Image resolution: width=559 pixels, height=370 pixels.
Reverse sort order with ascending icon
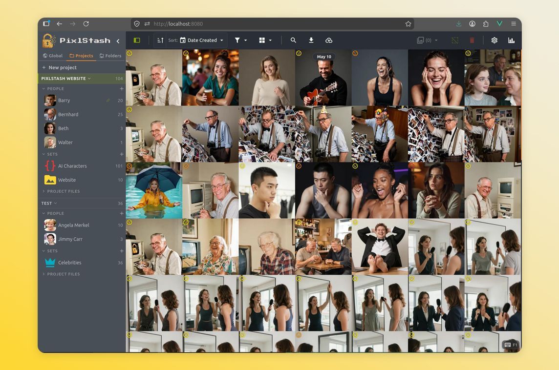160,40
